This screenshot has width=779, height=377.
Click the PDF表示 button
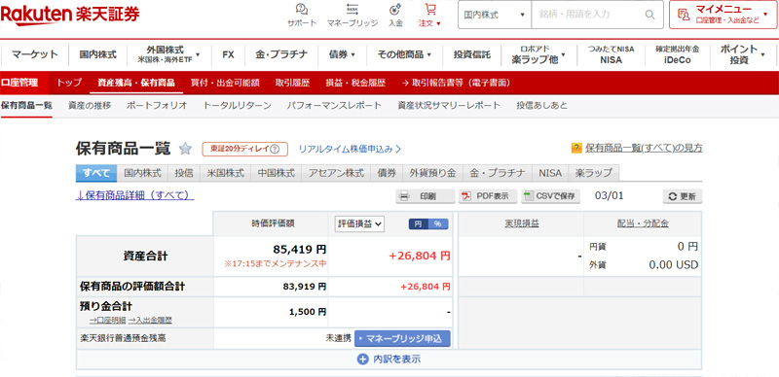tap(488, 196)
